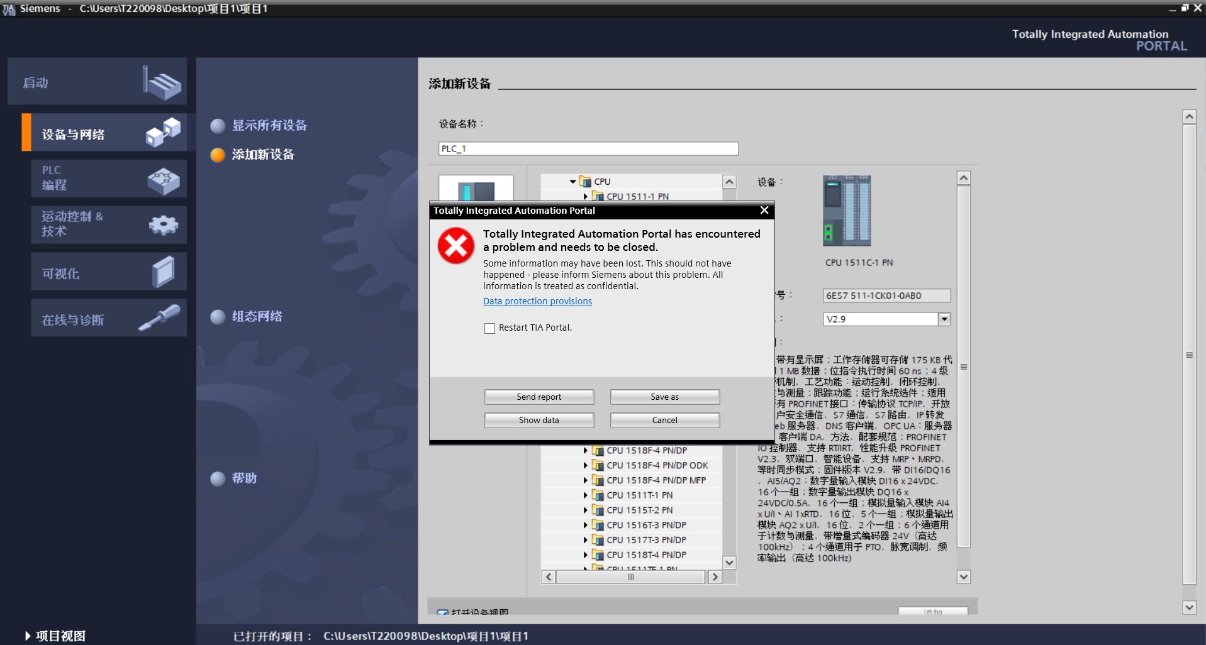Select the 组态网络 option
Screen dimensions: 1206x645
257,317
